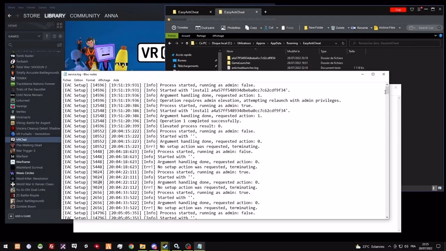Expand Archive Files dropdown arrow
The image size is (446, 251).
tap(399, 28)
